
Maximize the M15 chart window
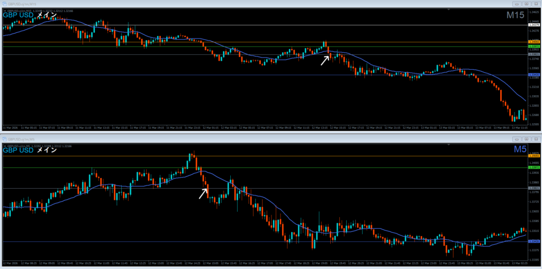526,4
